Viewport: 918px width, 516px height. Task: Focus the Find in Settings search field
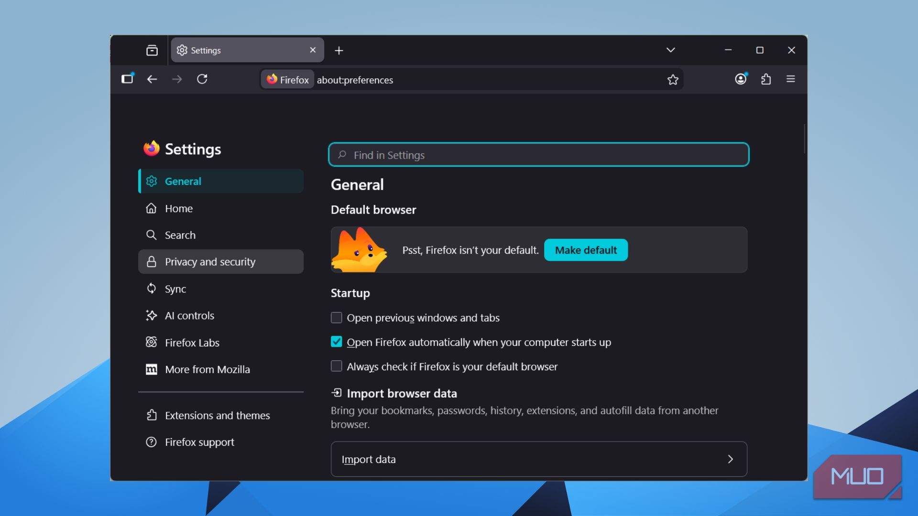click(x=539, y=155)
